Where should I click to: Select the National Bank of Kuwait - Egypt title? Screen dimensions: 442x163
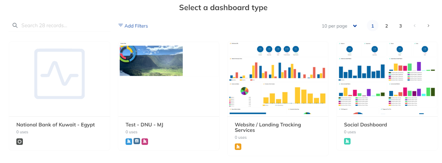[56, 125]
